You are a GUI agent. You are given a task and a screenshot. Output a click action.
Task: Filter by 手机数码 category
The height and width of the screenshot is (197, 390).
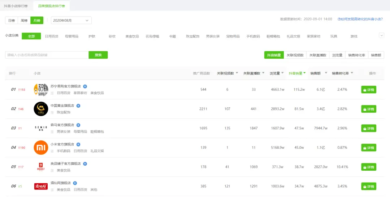coord(253,36)
